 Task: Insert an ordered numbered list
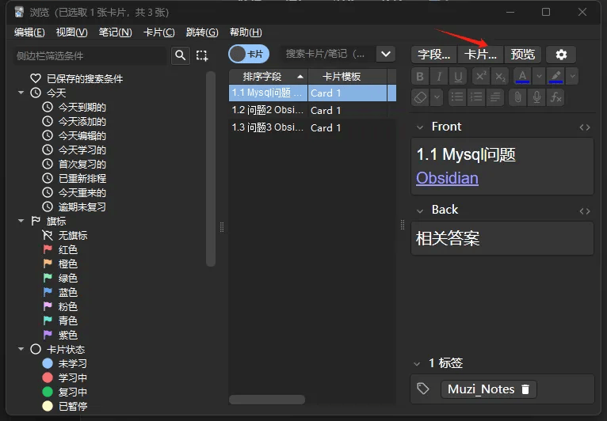476,97
